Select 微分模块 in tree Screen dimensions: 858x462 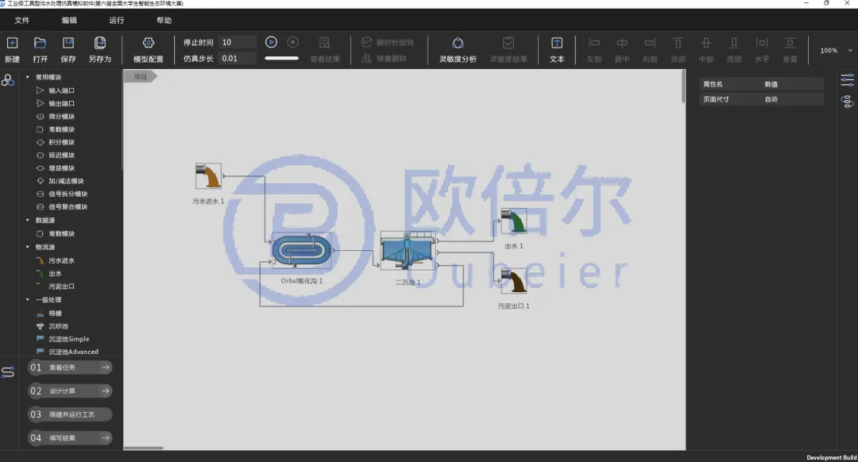(x=61, y=117)
